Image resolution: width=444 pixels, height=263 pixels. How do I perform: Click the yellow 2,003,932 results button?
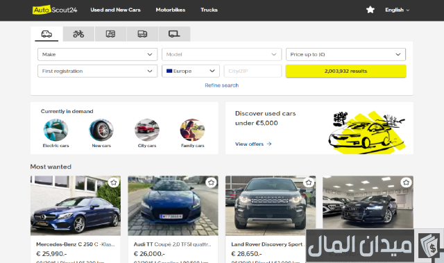tap(345, 71)
